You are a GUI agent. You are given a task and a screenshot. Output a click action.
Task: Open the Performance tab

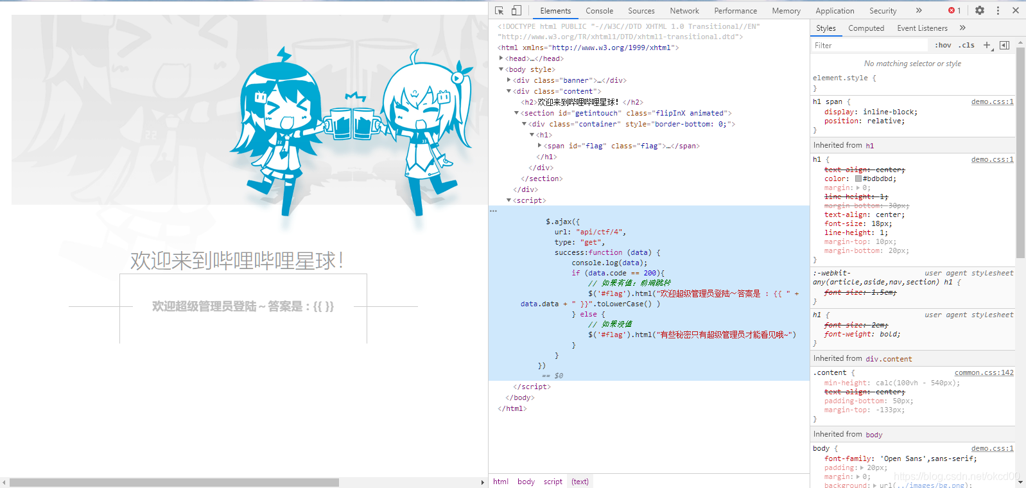point(736,11)
